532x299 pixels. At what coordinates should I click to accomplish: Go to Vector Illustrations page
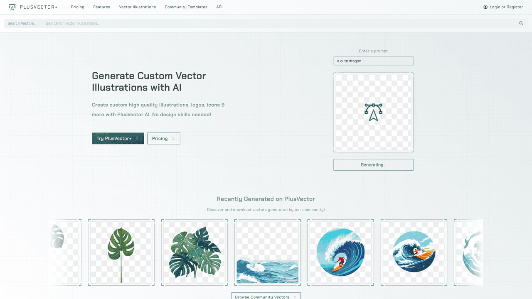click(138, 7)
